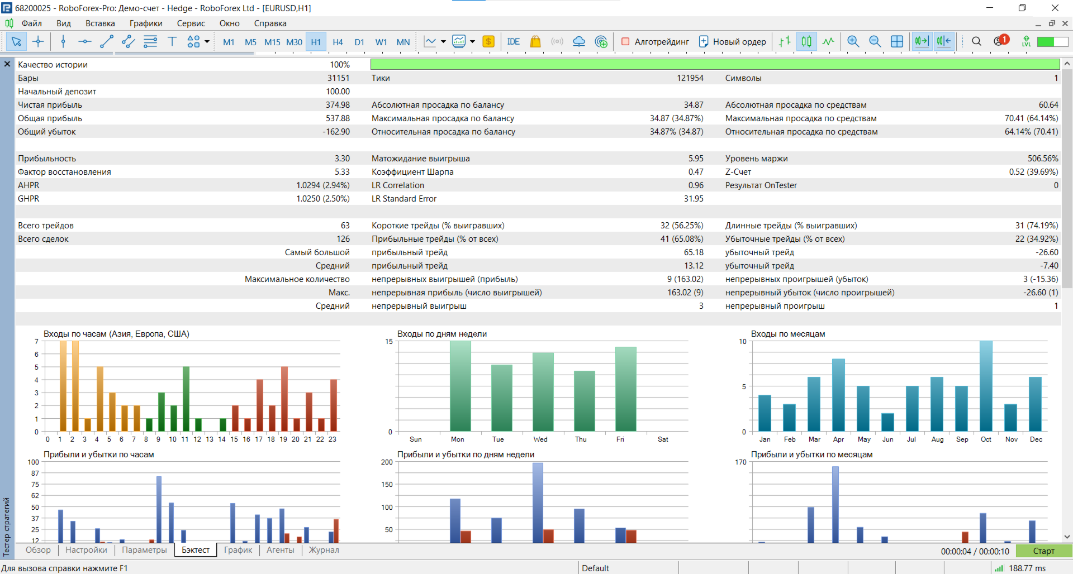Expand the indicators list dropdown arrow
This screenshot has height=574, width=1073.
(443, 41)
